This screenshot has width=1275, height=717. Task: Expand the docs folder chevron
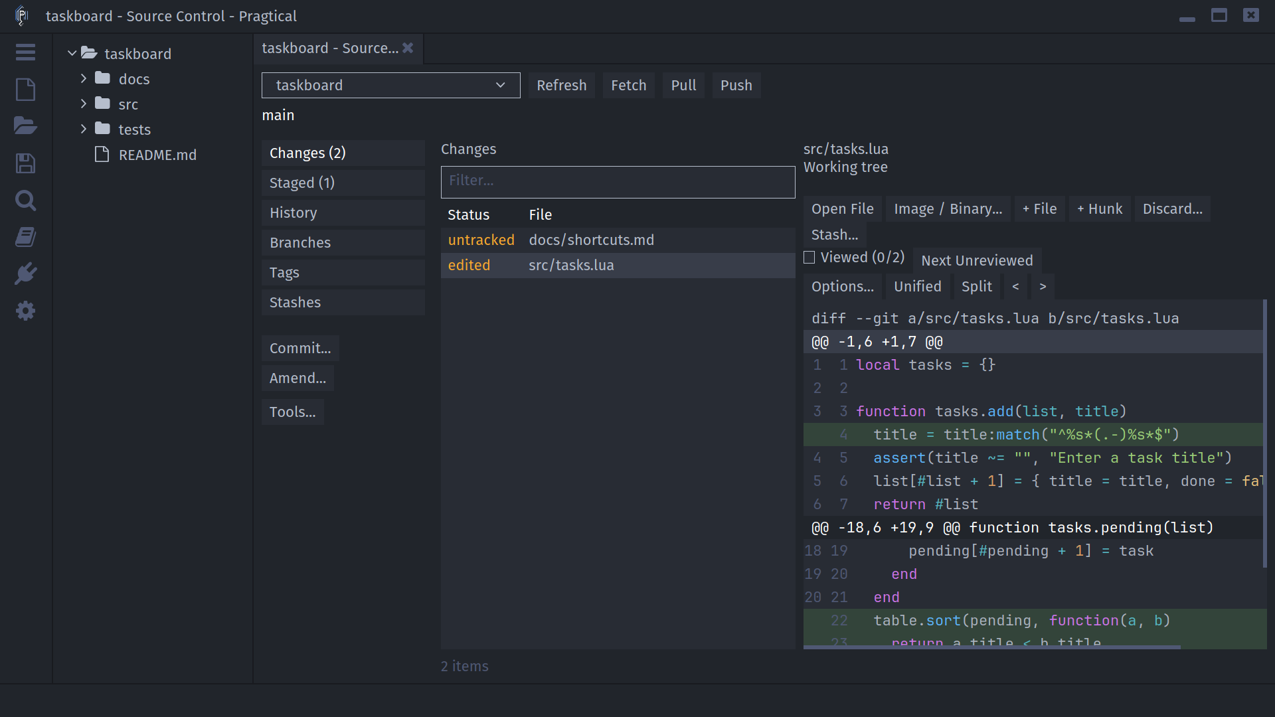[84, 78]
